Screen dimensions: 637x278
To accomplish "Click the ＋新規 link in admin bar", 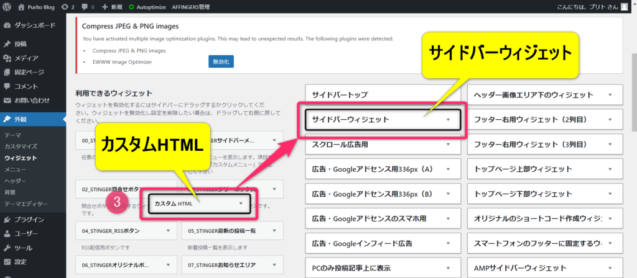I will pyautogui.click(x=111, y=7).
